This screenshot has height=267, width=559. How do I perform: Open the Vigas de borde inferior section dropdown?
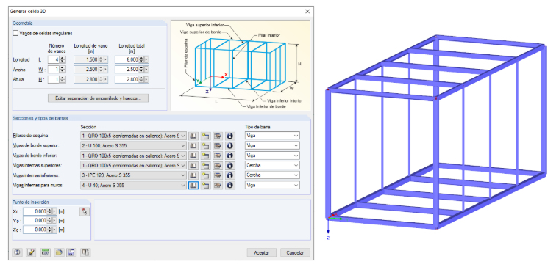click(x=133, y=156)
